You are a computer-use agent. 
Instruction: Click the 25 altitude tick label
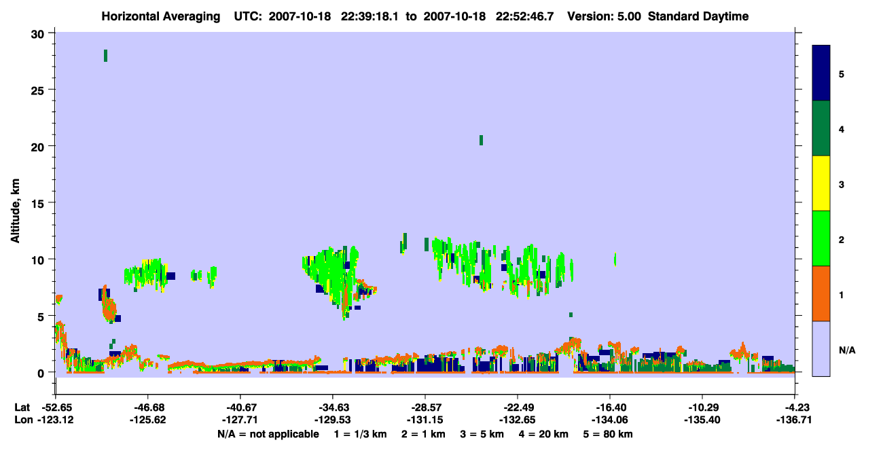(39, 90)
